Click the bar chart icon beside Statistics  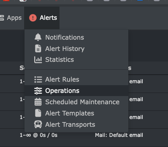point(38,59)
